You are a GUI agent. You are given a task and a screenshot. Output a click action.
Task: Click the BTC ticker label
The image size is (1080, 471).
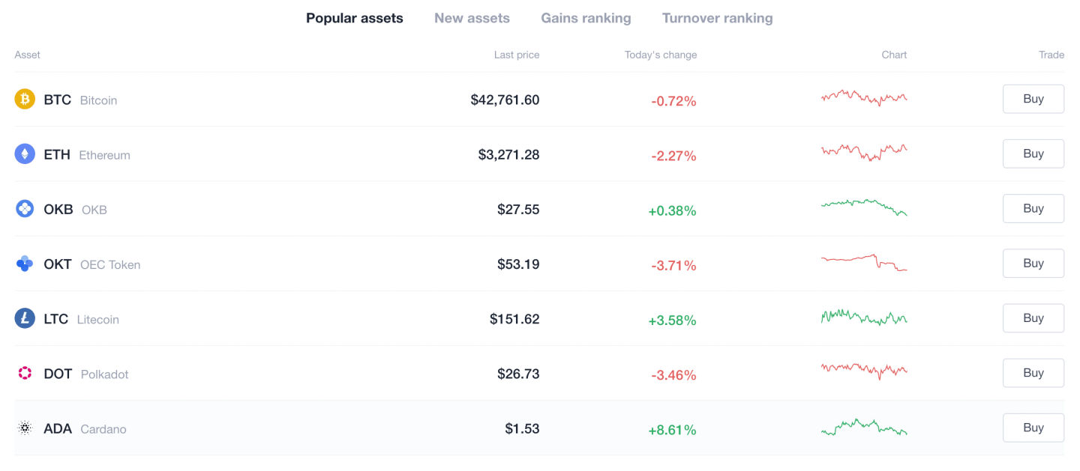(x=57, y=100)
